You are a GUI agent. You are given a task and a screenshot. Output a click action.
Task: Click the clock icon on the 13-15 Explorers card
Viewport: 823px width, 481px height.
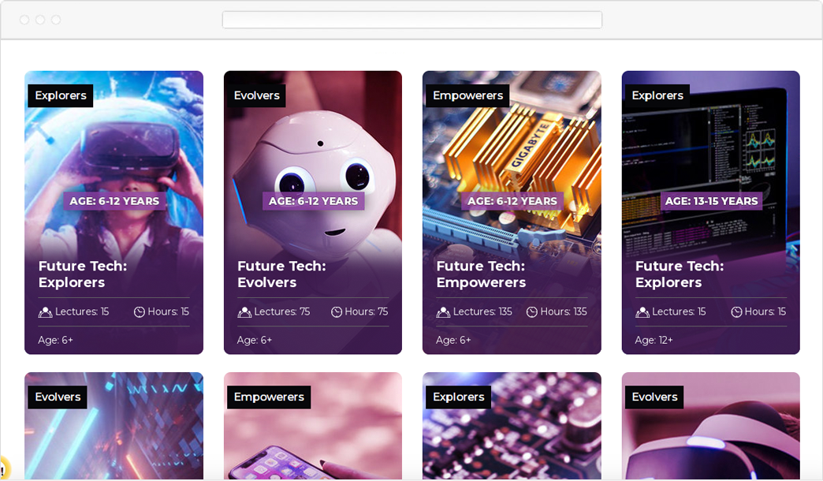(x=736, y=312)
